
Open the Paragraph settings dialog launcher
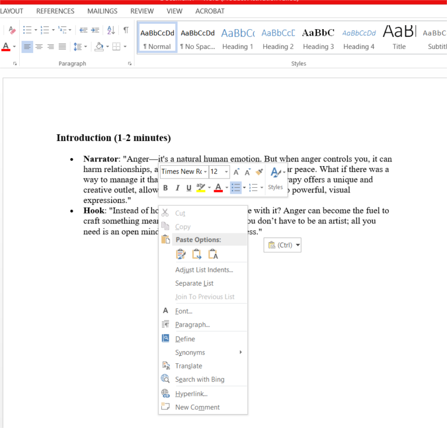[129, 64]
